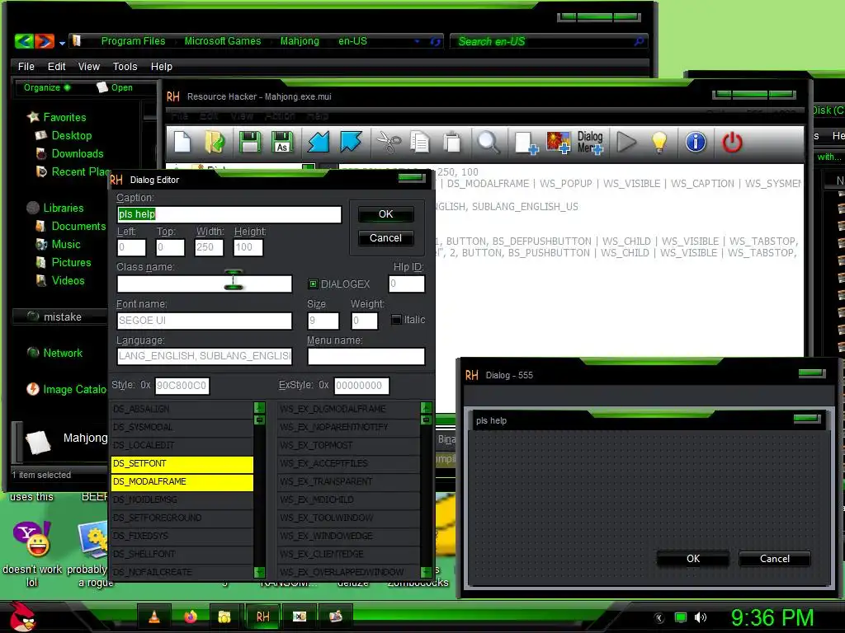This screenshot has width=845, height=633.
Task: Click the red power Exit icon
Action: [x=733, y=142]
